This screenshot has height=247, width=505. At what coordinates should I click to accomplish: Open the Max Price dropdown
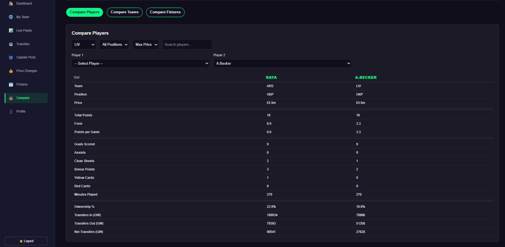(146, 45)
